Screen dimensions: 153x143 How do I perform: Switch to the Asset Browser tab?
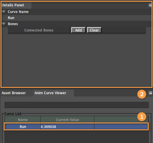tap(14, 93)
